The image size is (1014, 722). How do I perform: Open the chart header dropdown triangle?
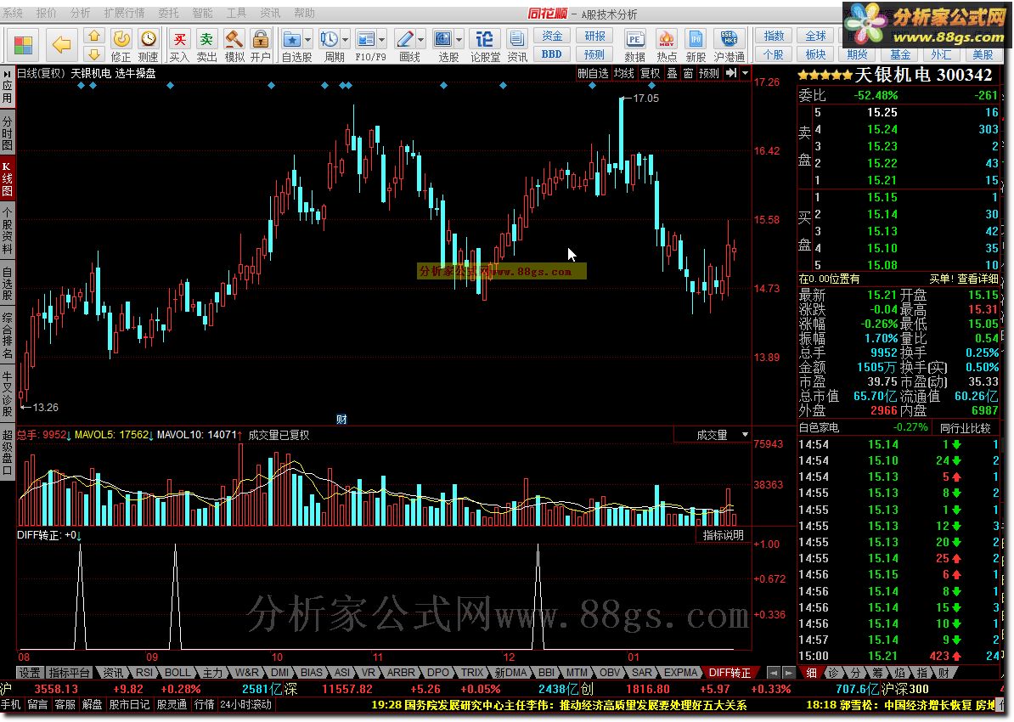pos(745,73)
